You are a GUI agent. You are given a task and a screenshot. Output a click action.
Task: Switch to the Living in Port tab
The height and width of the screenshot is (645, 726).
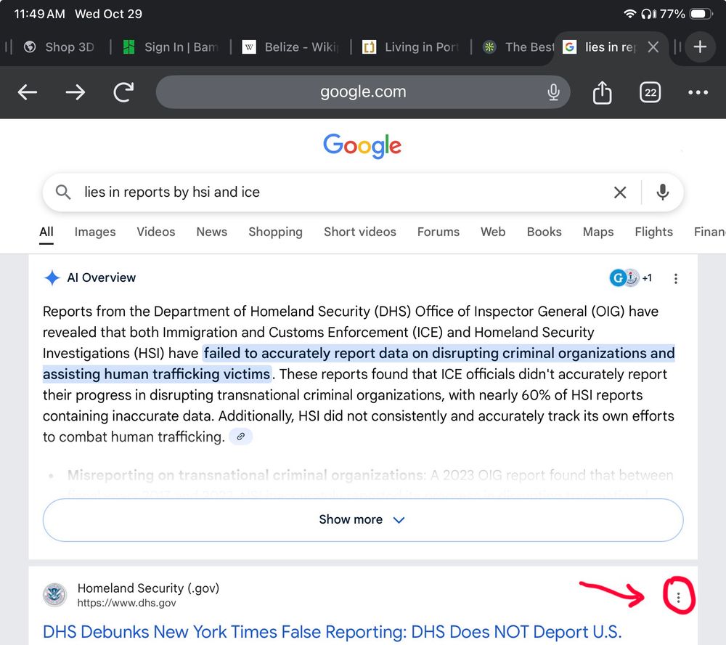(411, 46)
